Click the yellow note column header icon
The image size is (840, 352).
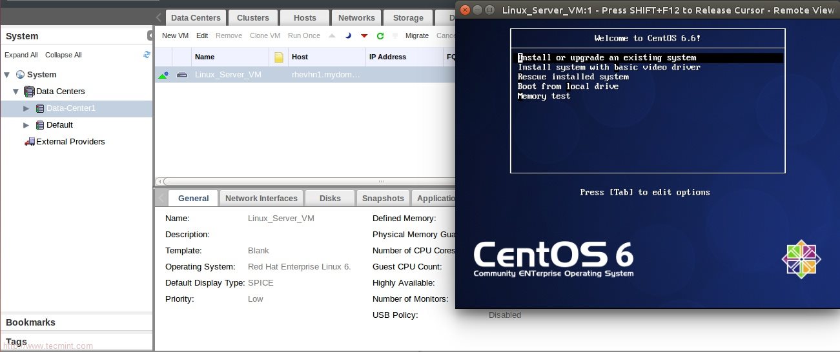point(279,57)
